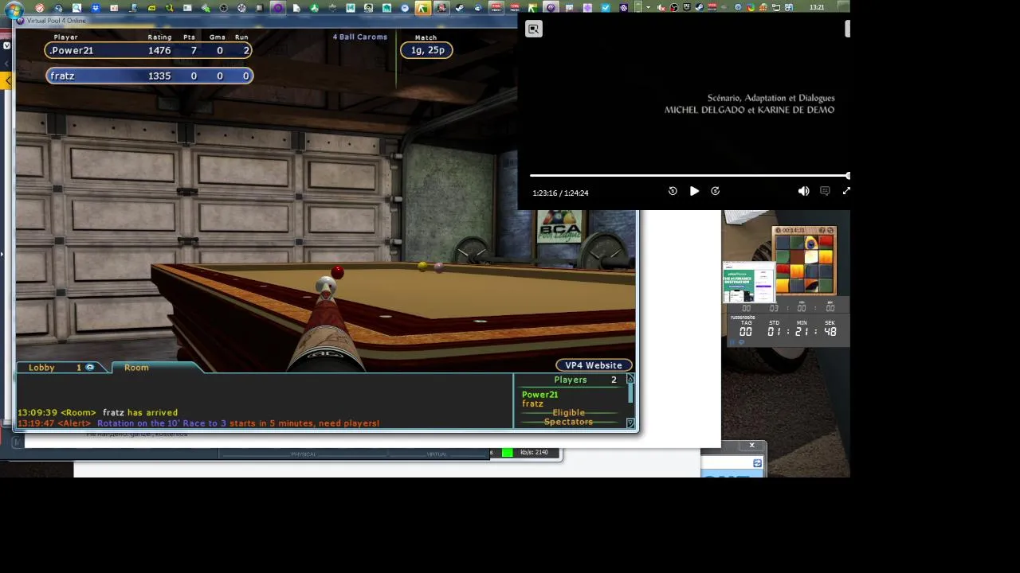The height and width of the screenshot is (573, 1020).
Task: Click the Steam icon in system tray
Action: [700, 8]
